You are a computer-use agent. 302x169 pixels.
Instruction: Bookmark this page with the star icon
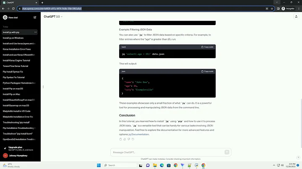[272, 9]
